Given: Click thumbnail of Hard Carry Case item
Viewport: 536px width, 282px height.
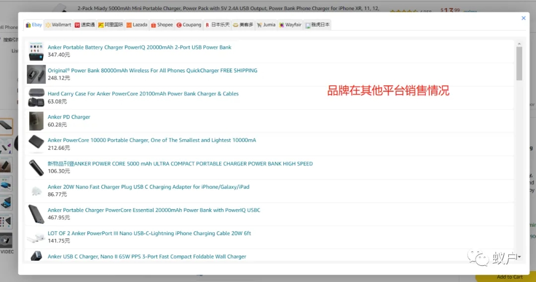Looking at the screenshot, I should [36, 98].
